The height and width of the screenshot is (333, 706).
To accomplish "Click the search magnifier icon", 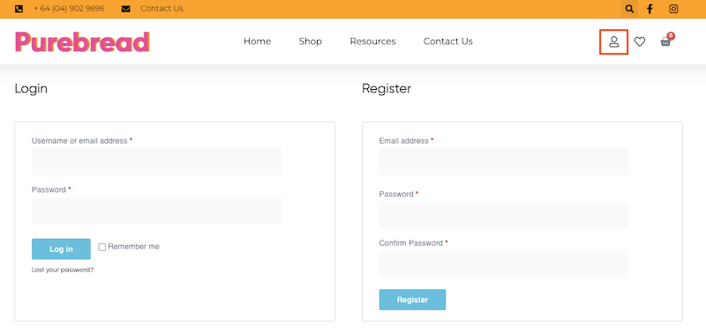I will click(x=629, y=9).
